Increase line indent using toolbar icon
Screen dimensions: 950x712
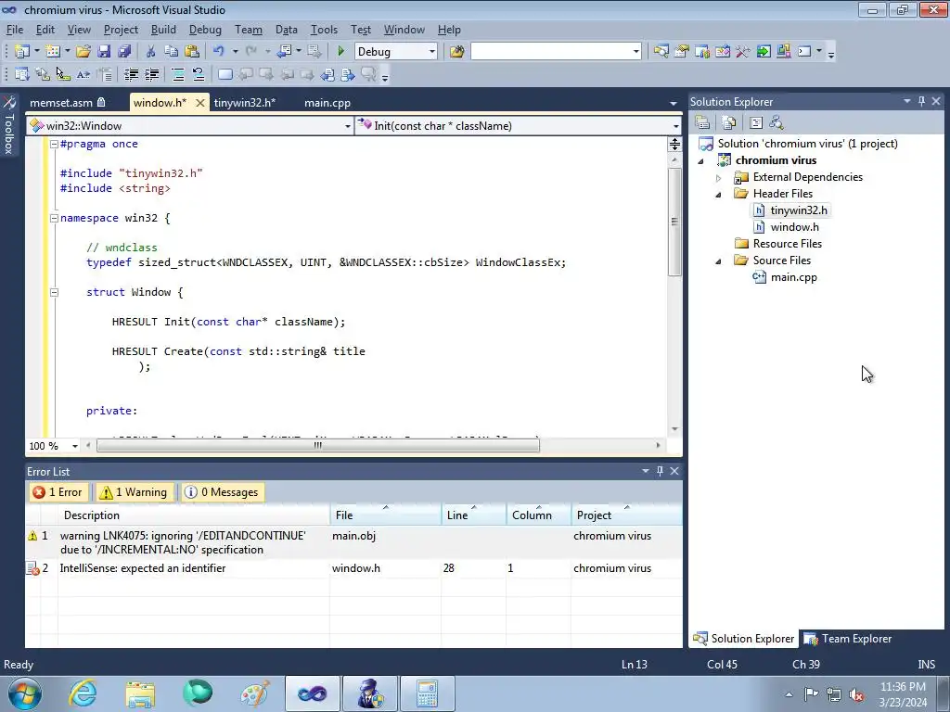click(x=151, y=74)
